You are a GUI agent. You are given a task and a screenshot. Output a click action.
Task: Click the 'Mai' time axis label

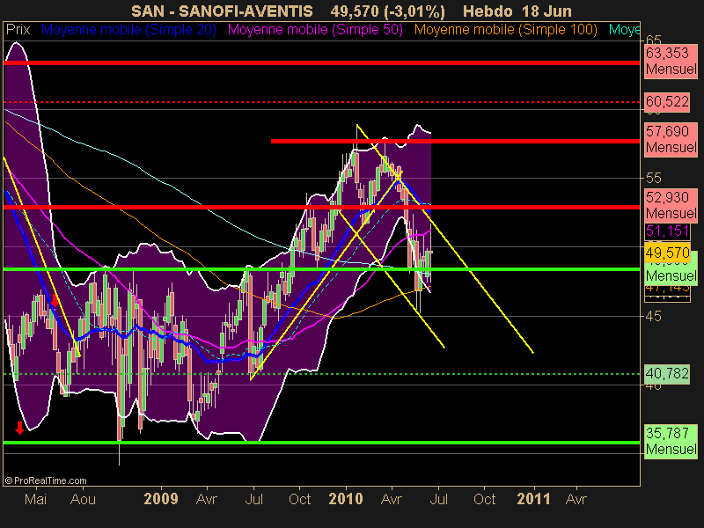pyautogui.click(x=35, y=499)
